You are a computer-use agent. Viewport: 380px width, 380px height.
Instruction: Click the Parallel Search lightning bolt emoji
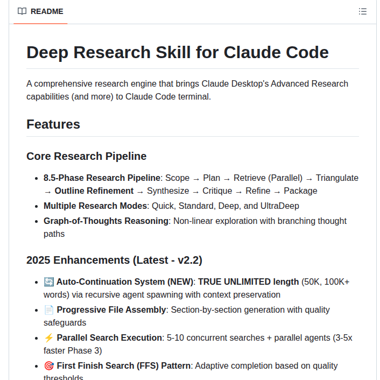[49, 338]
